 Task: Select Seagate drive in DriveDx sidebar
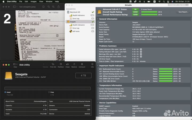click(81, 22)
